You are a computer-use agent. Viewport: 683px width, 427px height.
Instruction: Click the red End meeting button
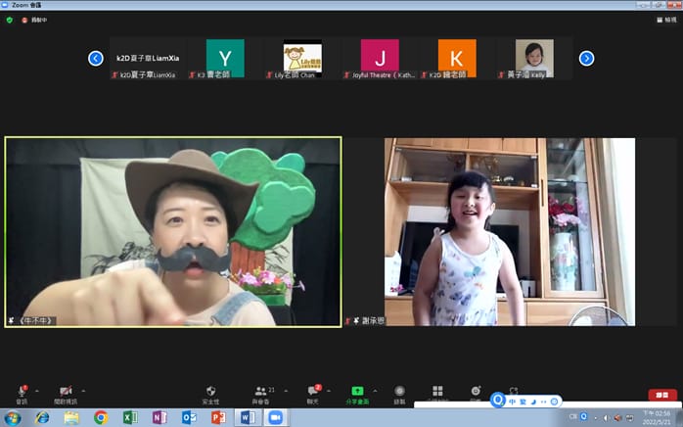[662, 395]
